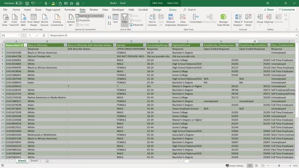Open data range Properties
The width and height of the screenshot is (299, 168).
point(83,20)
